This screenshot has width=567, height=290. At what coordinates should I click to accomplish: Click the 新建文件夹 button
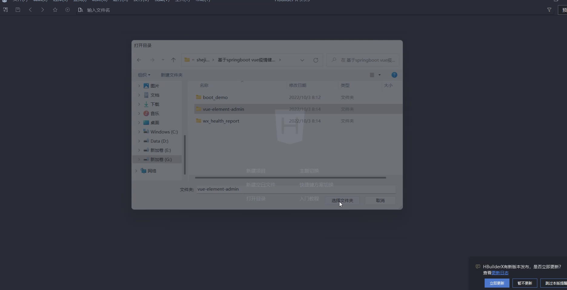click(172, 75)
